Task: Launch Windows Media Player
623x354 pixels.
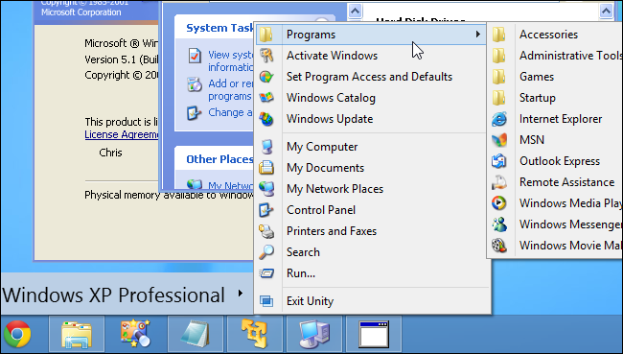Action: 570,203
